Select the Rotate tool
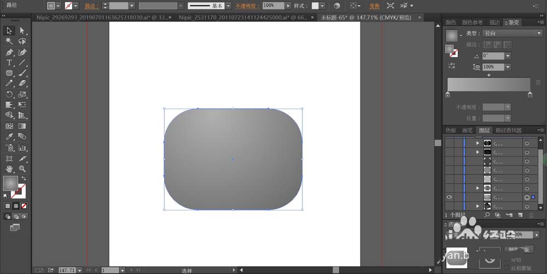 [9, 94]
